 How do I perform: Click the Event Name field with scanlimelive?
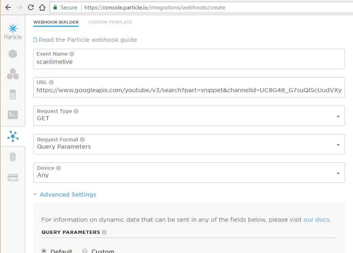click(x=189, y=59)
